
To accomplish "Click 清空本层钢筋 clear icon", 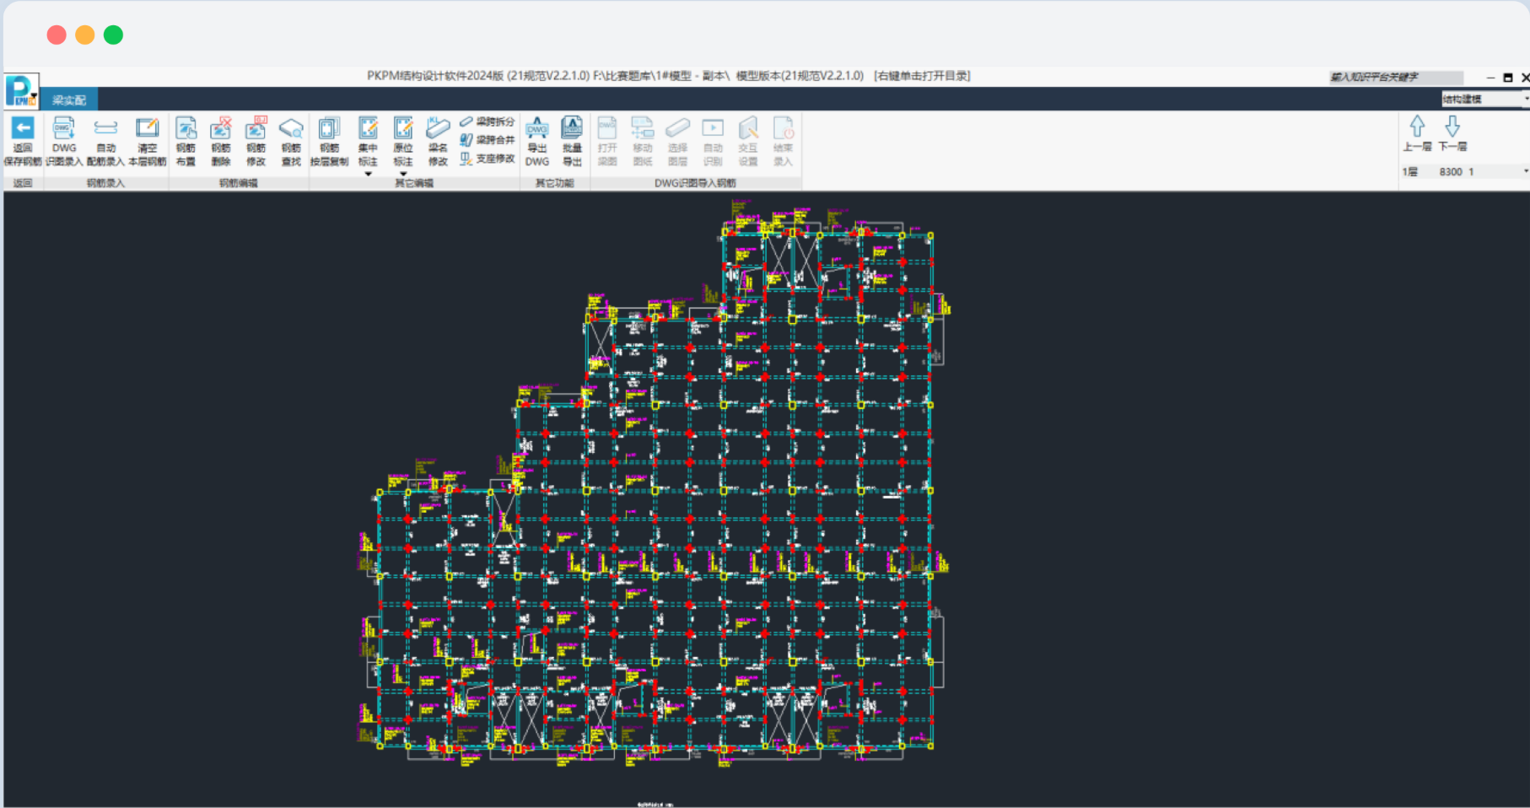I will click(x=147, y=129).
